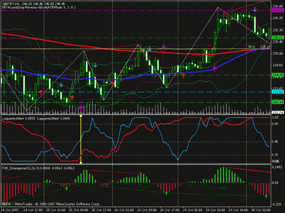The image size is (285, 213).
Task: Click the 236.80 price axis label
Action: 278,6
